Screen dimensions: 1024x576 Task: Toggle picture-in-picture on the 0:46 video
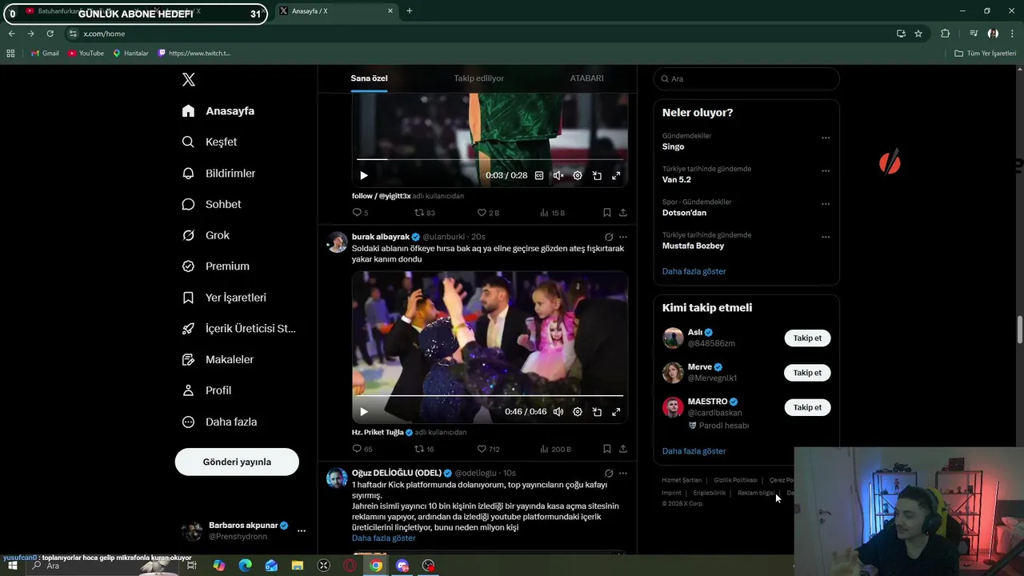coord(597,411)
